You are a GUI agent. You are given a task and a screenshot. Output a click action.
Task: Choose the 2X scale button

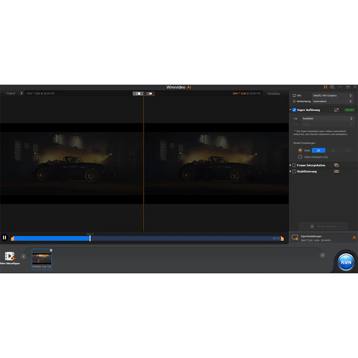coord(318,150)
